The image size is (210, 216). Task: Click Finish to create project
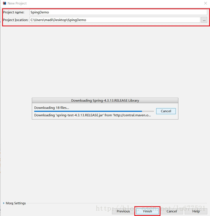(147, 211)
